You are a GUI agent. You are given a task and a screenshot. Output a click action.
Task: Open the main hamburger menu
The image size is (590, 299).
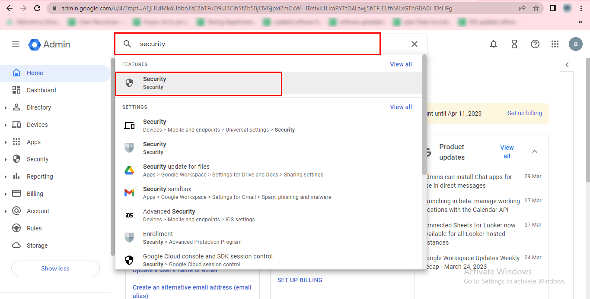coord(16,44)
